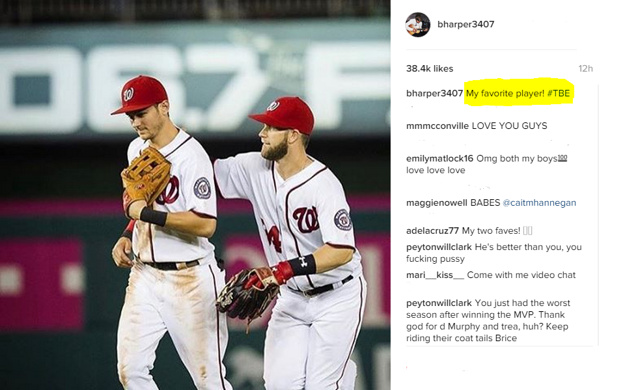Click bharper3407 username beside the caption
Viewport: 625px width, 390px height.
click(434, 93)
